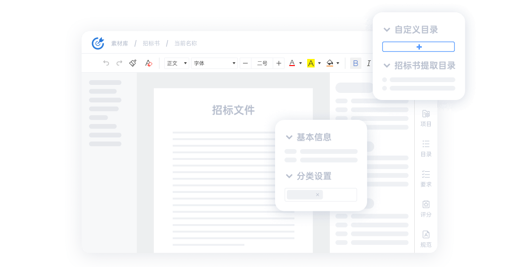Collapse the 招标书提取目录 section
The image size is (519, 267).
[386, 66]
